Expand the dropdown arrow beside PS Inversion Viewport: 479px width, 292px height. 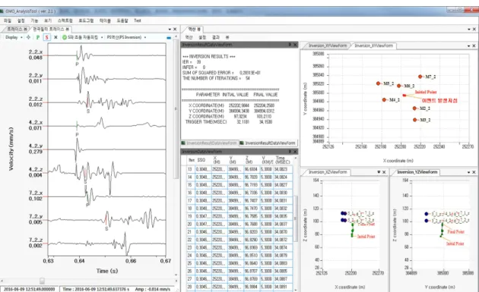point(145,37)
